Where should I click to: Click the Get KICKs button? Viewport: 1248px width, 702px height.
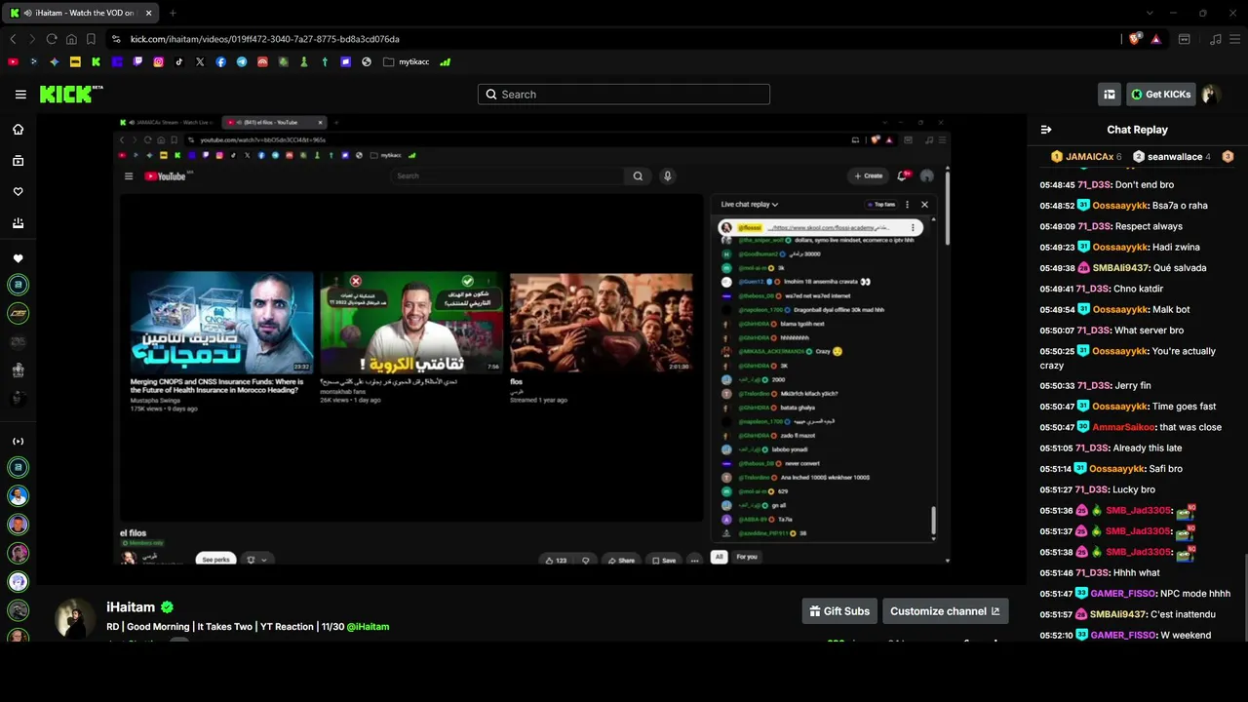pos(1161,95)
